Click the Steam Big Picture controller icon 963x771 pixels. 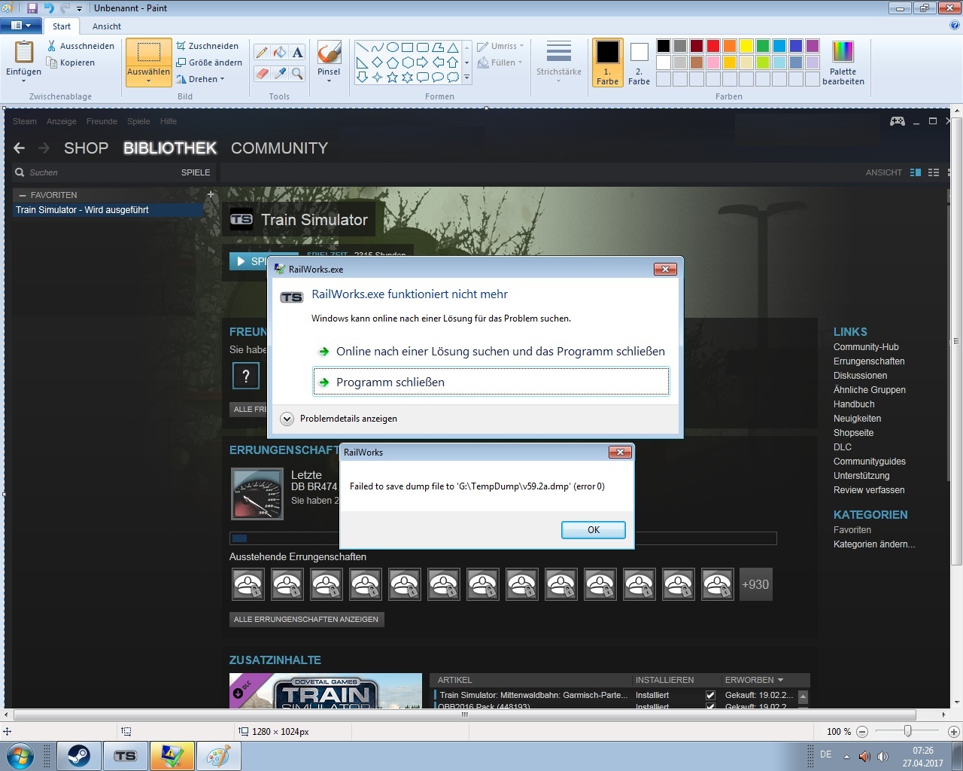[898, 121]
